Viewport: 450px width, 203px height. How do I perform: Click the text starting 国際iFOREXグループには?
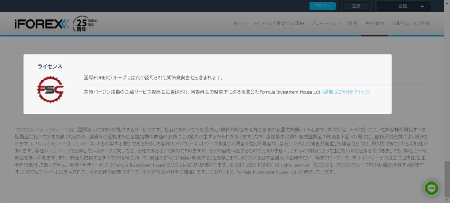tap(153, 77)
